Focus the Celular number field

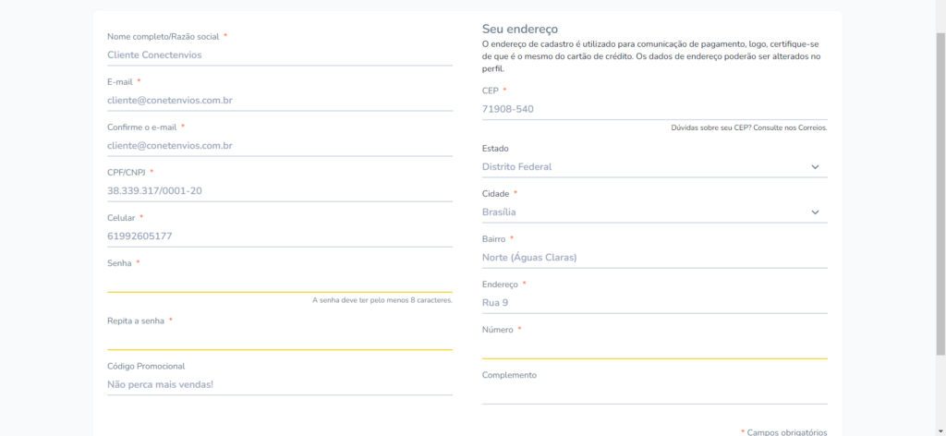pos(280,236)
